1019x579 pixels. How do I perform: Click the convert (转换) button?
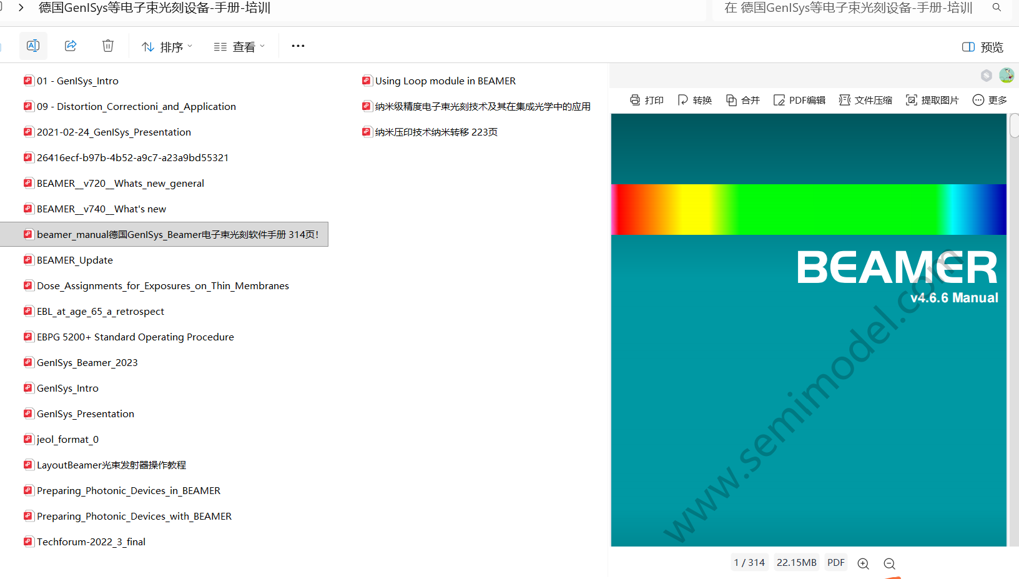point(695,100)
